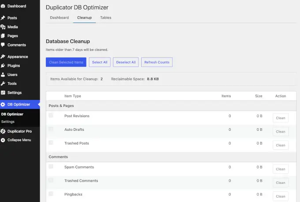This screenshot has height=202, width=300.
Task: Open Comments in the admin sidebar
Action: tap(20, 45)
